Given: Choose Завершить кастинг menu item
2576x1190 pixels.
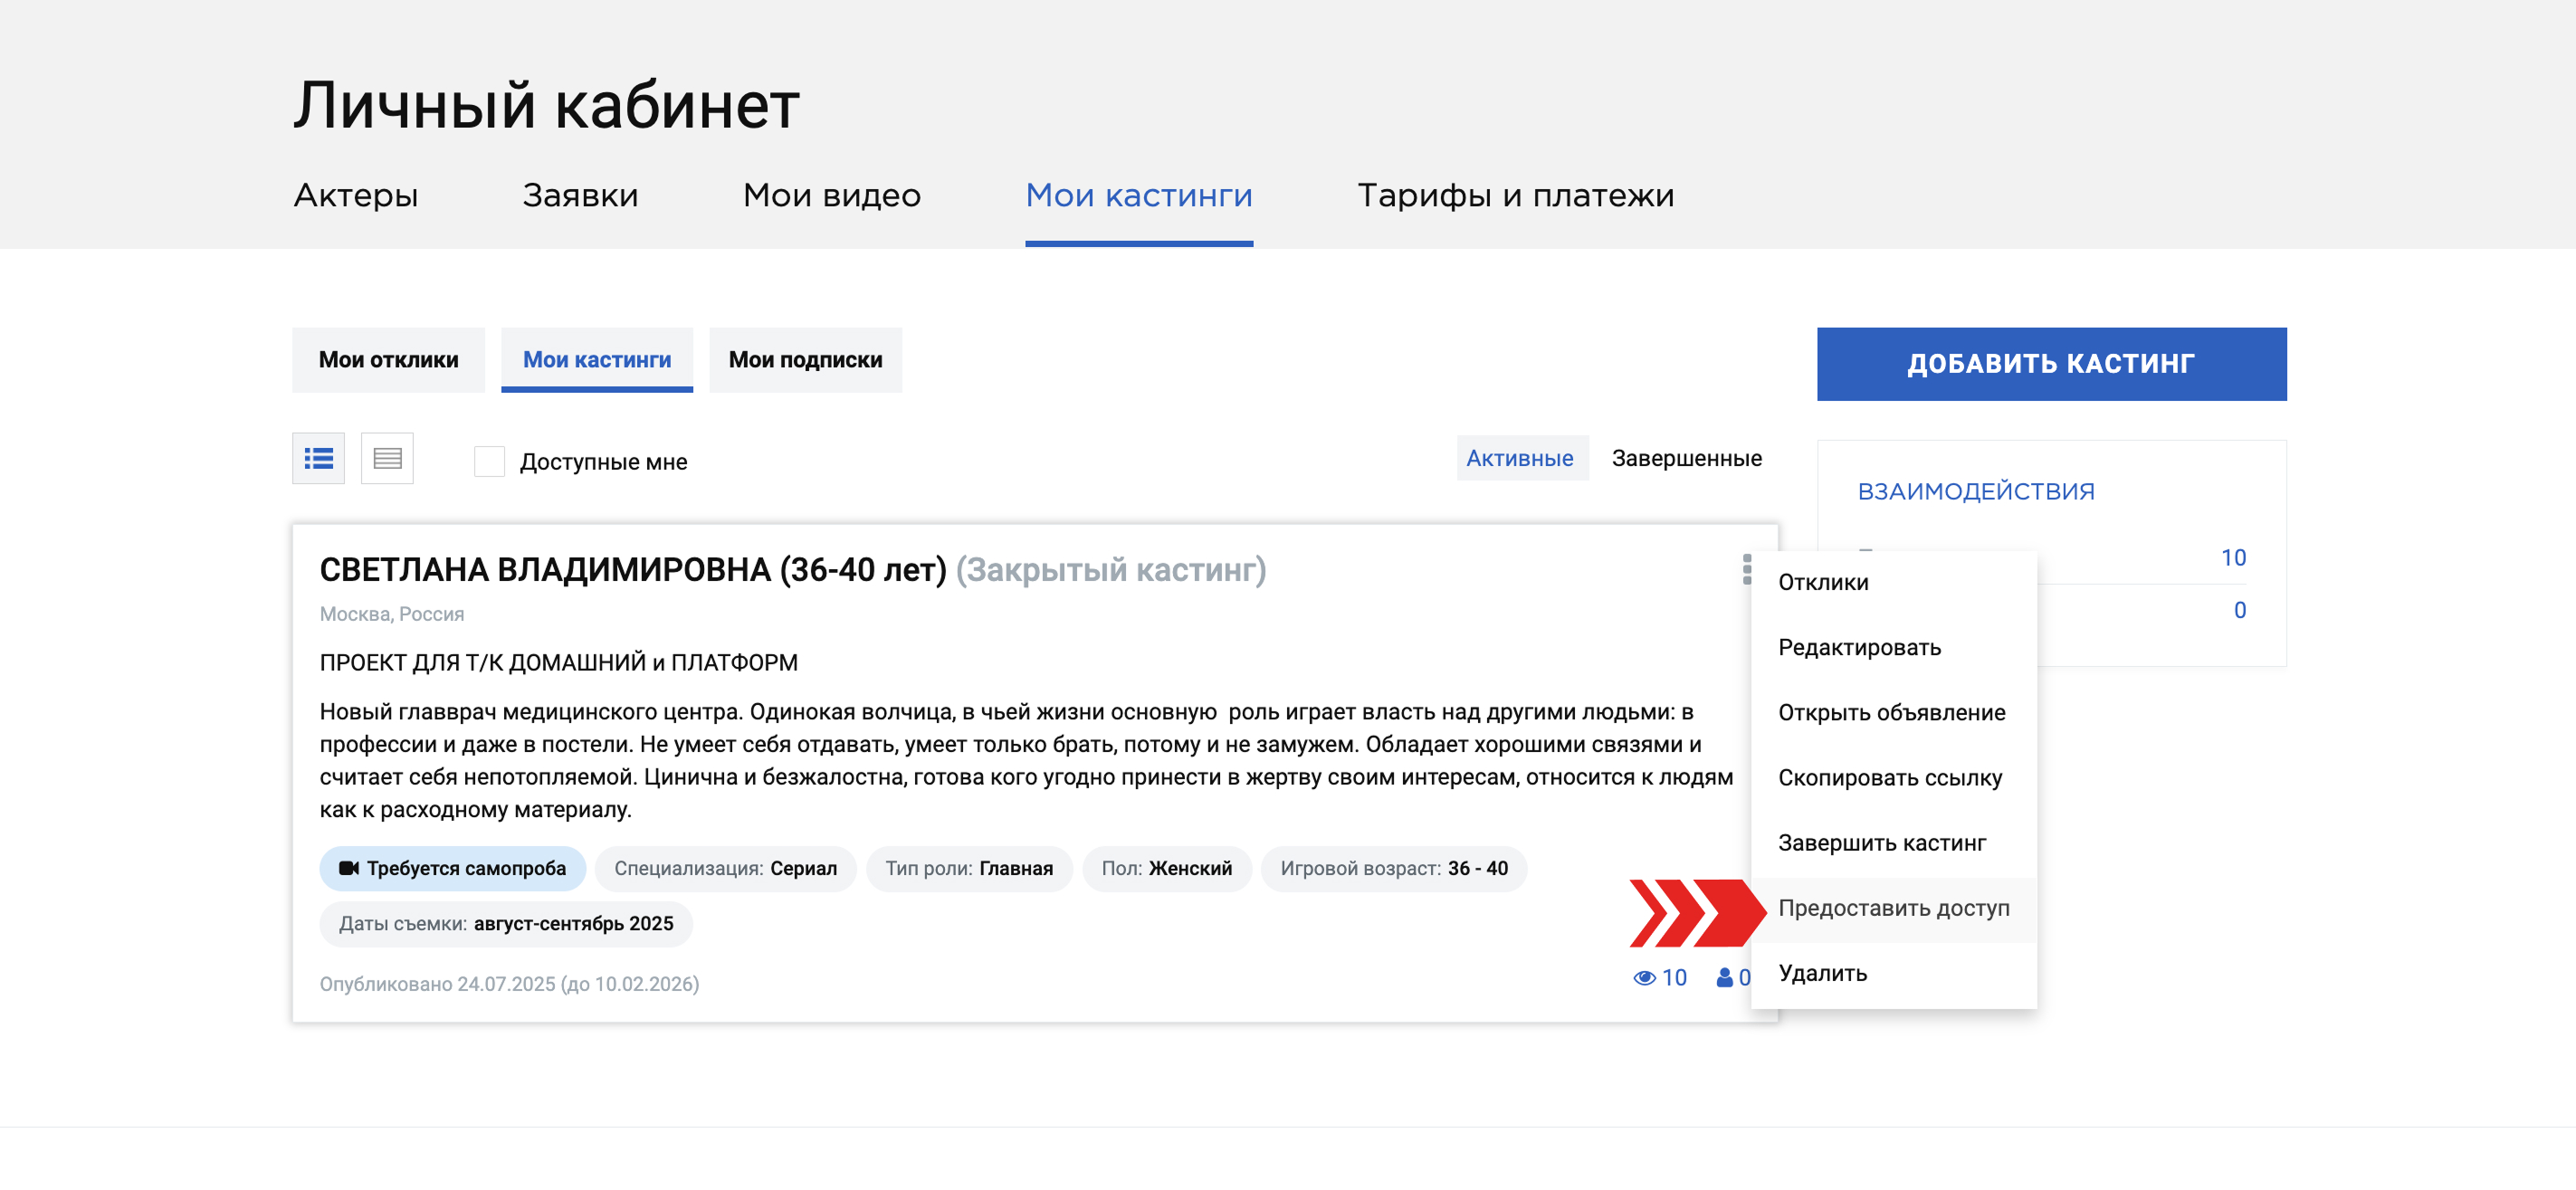Looking at the screenshot, I should coord(1881,842).
